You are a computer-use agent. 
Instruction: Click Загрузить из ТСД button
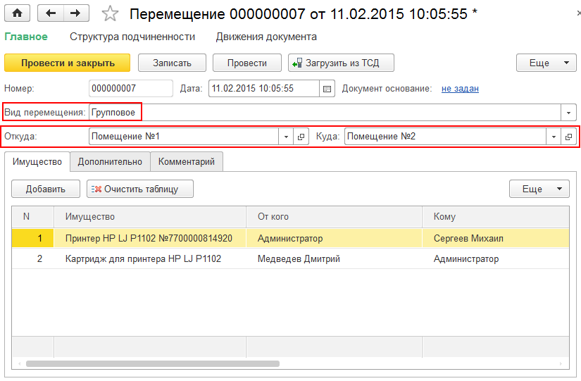(341, 63)
